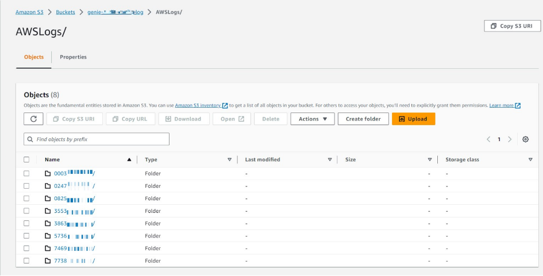Screen dimensions: 543x276
Task: Open folder link starting with 7738
Action: click(75, 261)
